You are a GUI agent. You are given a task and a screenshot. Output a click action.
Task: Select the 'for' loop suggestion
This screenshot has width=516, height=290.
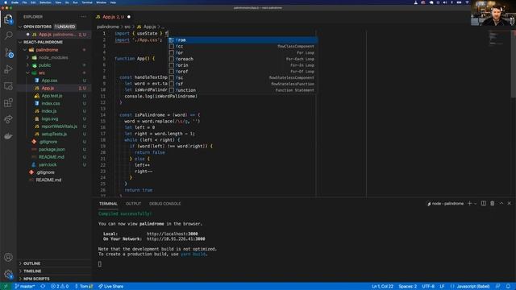pyautogui.click(x=243, y=52)
